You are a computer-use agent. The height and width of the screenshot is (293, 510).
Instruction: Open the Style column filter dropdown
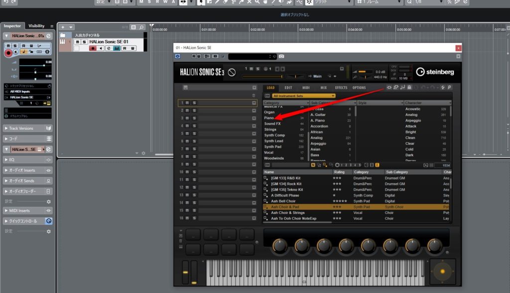402,103
